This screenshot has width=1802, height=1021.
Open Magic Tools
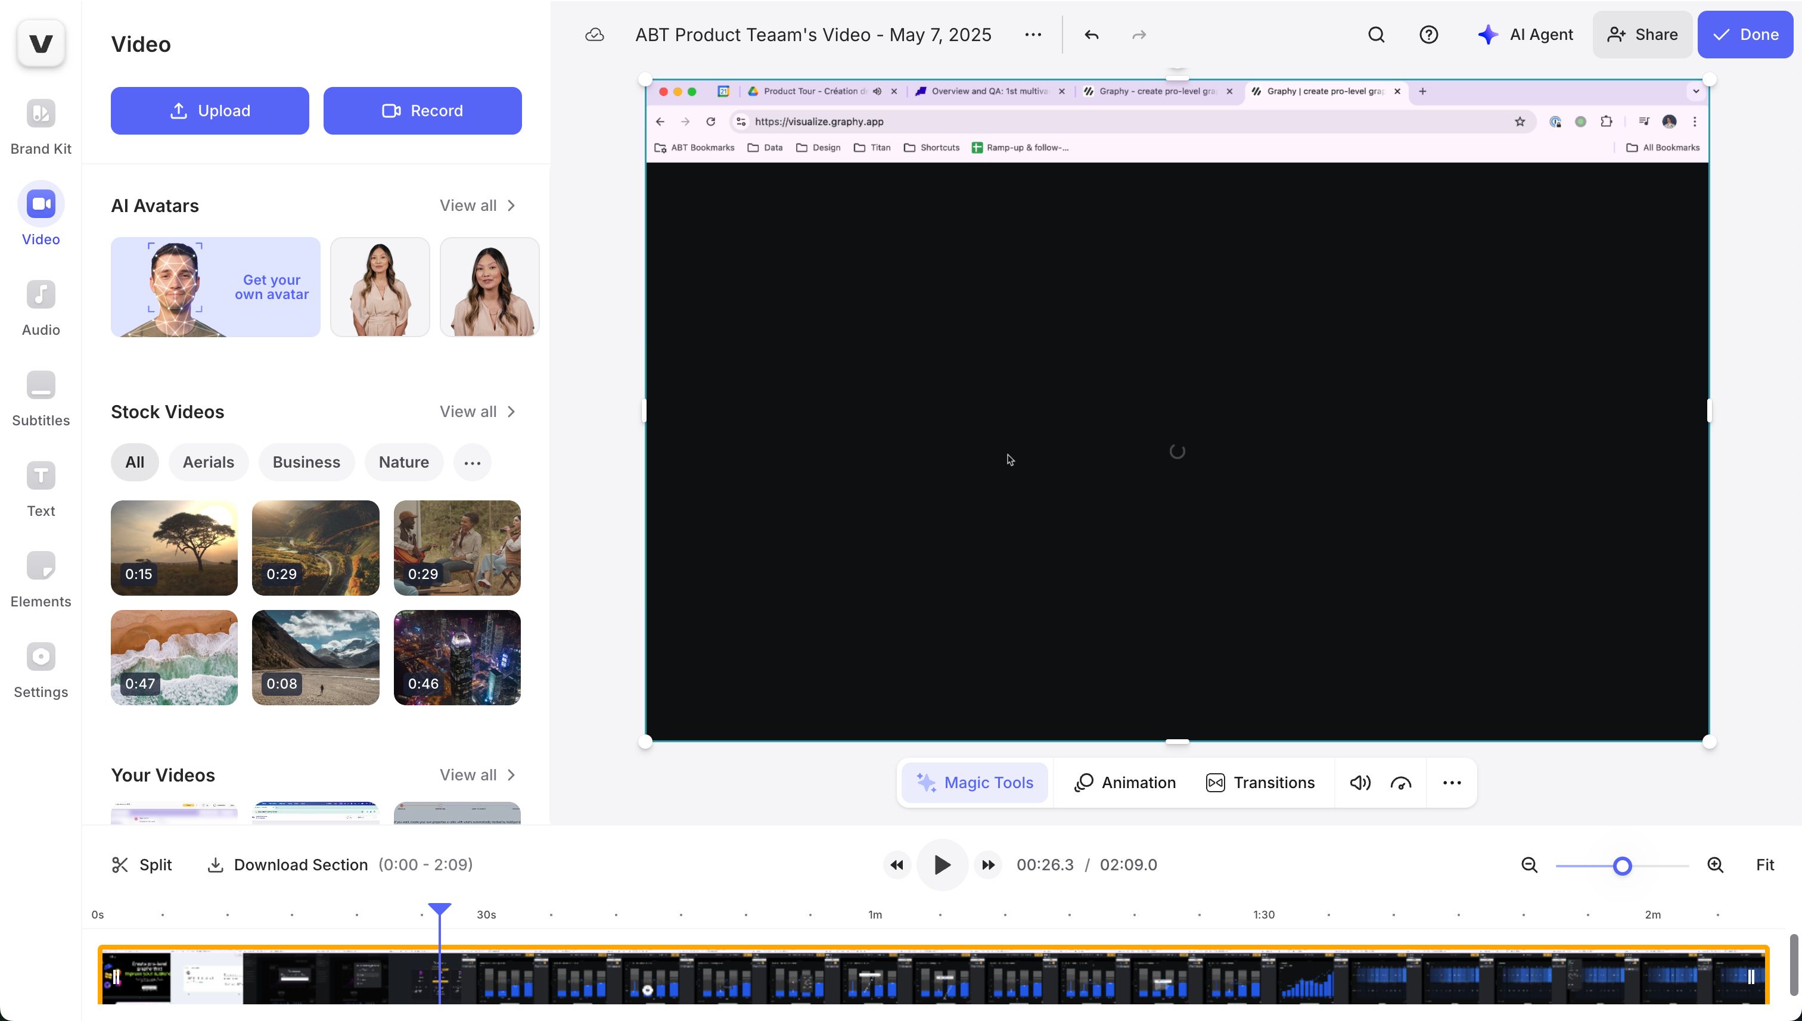tap(975, 783)
